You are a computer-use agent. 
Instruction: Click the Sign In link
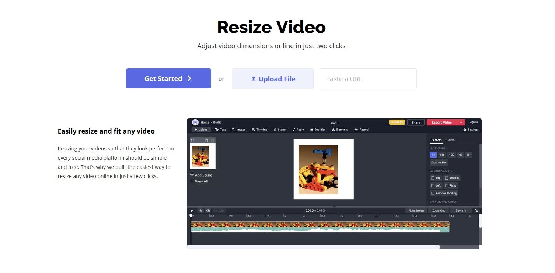tap(474, 122)
